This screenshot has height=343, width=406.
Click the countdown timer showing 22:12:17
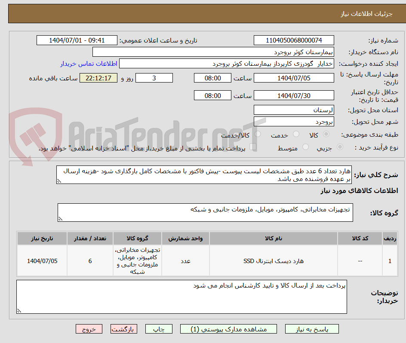tap(98, 78)
